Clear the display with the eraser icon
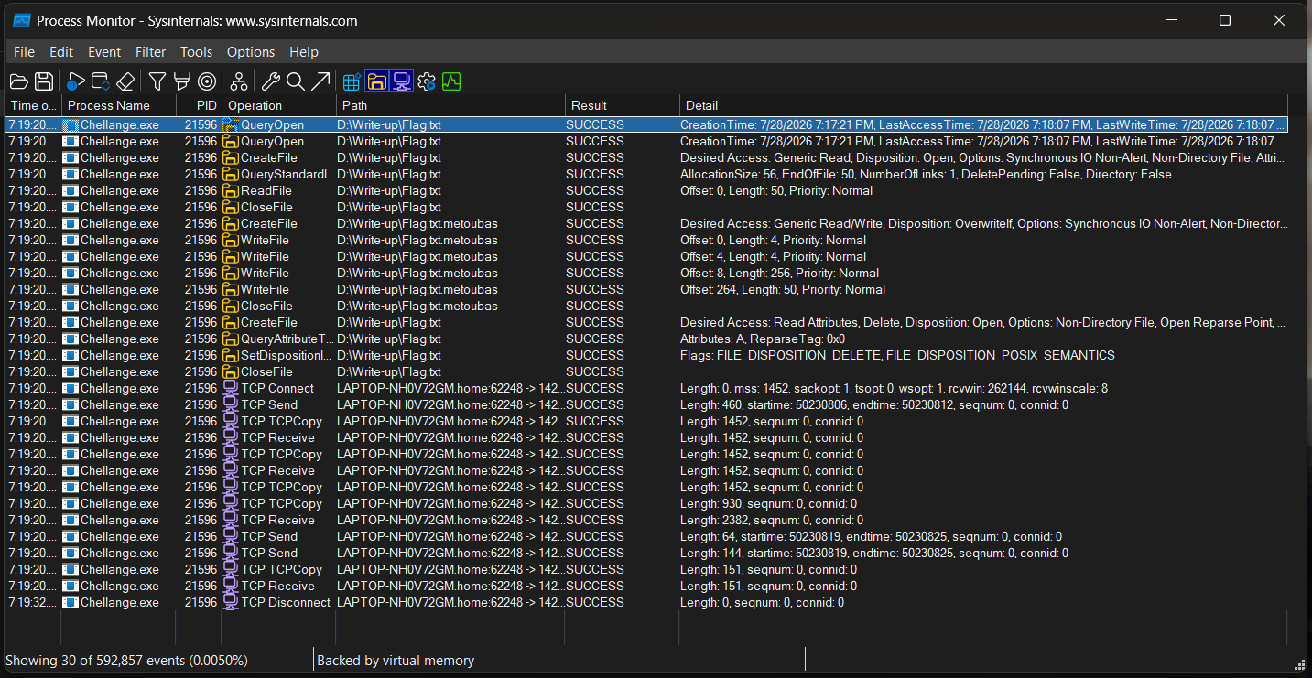Image resolution: width=1312 pixels, height=678 pixels. point(126,81)
